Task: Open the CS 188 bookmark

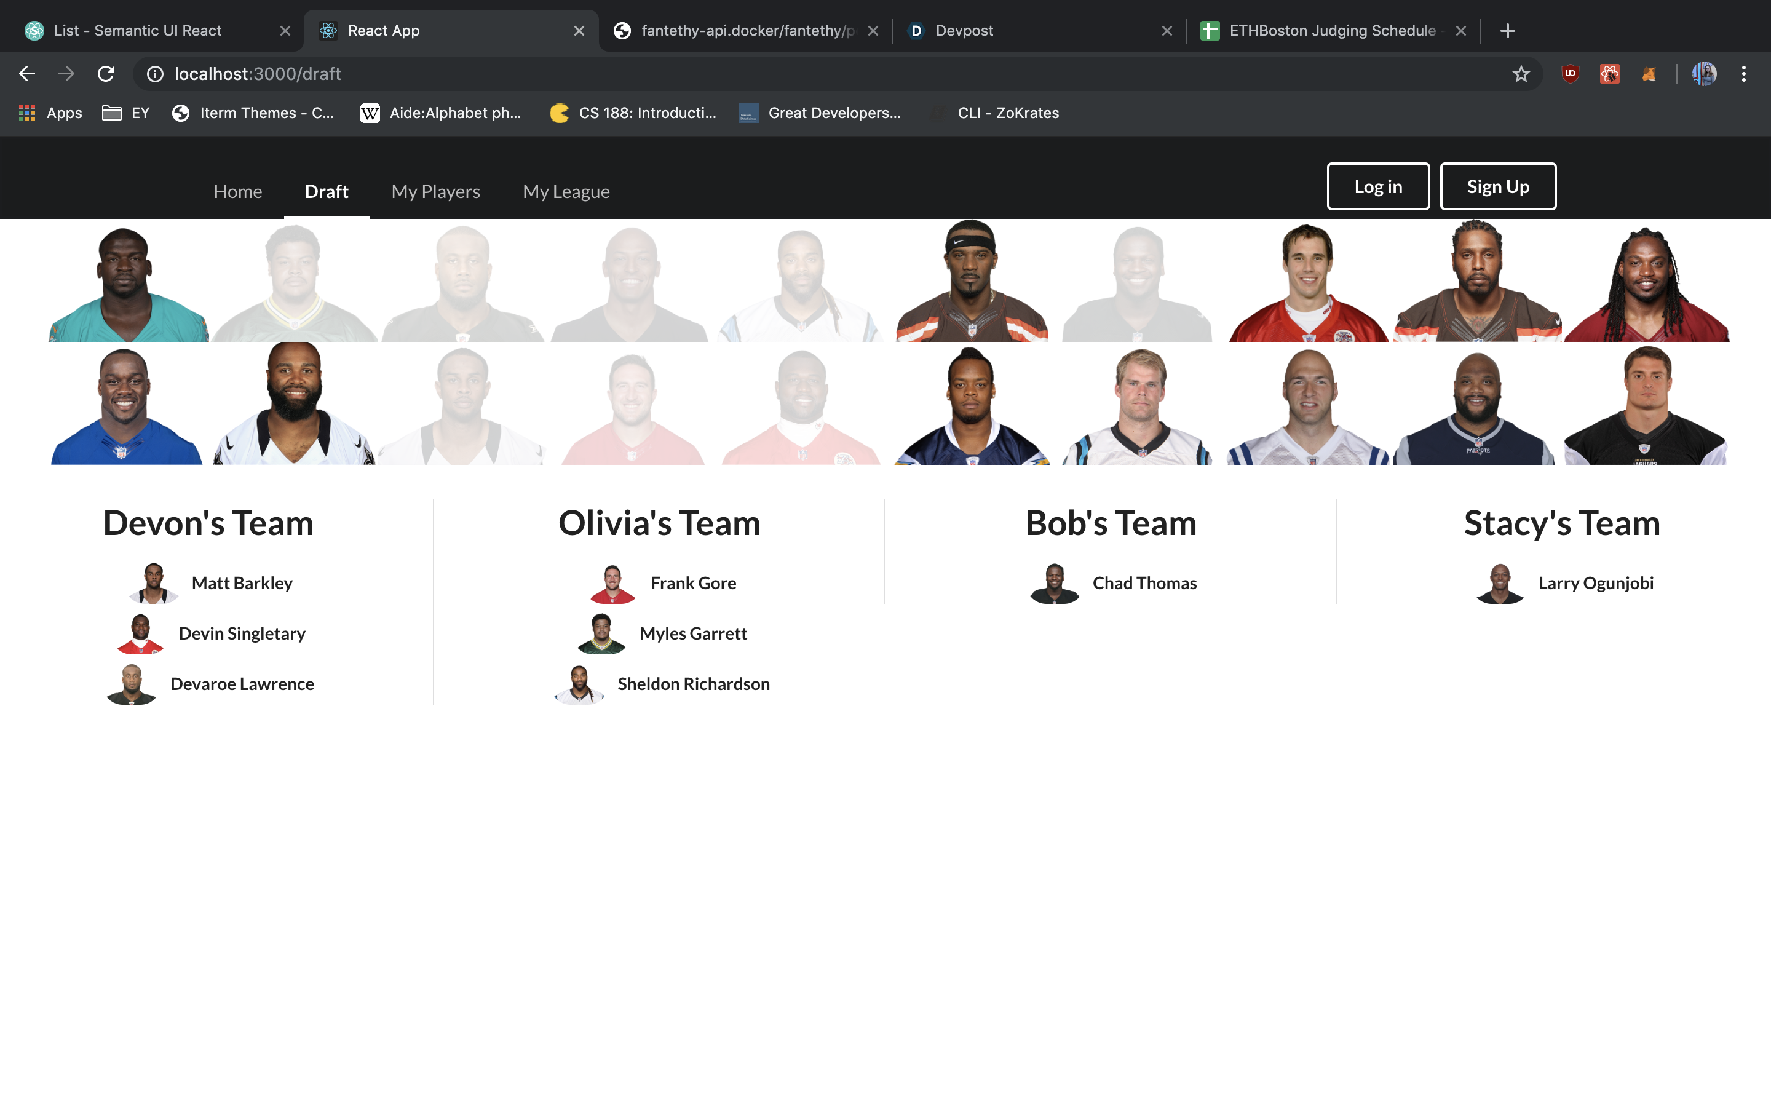Action: point(634,113)
